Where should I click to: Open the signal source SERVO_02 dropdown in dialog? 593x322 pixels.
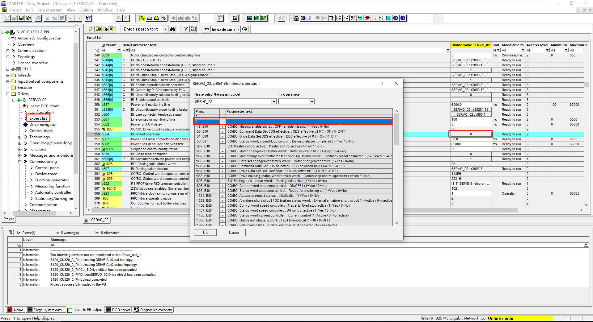pos(274,102)
